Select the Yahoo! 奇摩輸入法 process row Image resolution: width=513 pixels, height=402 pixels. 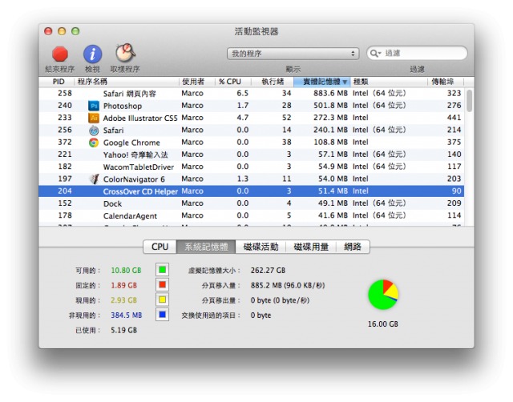(251, 155)
